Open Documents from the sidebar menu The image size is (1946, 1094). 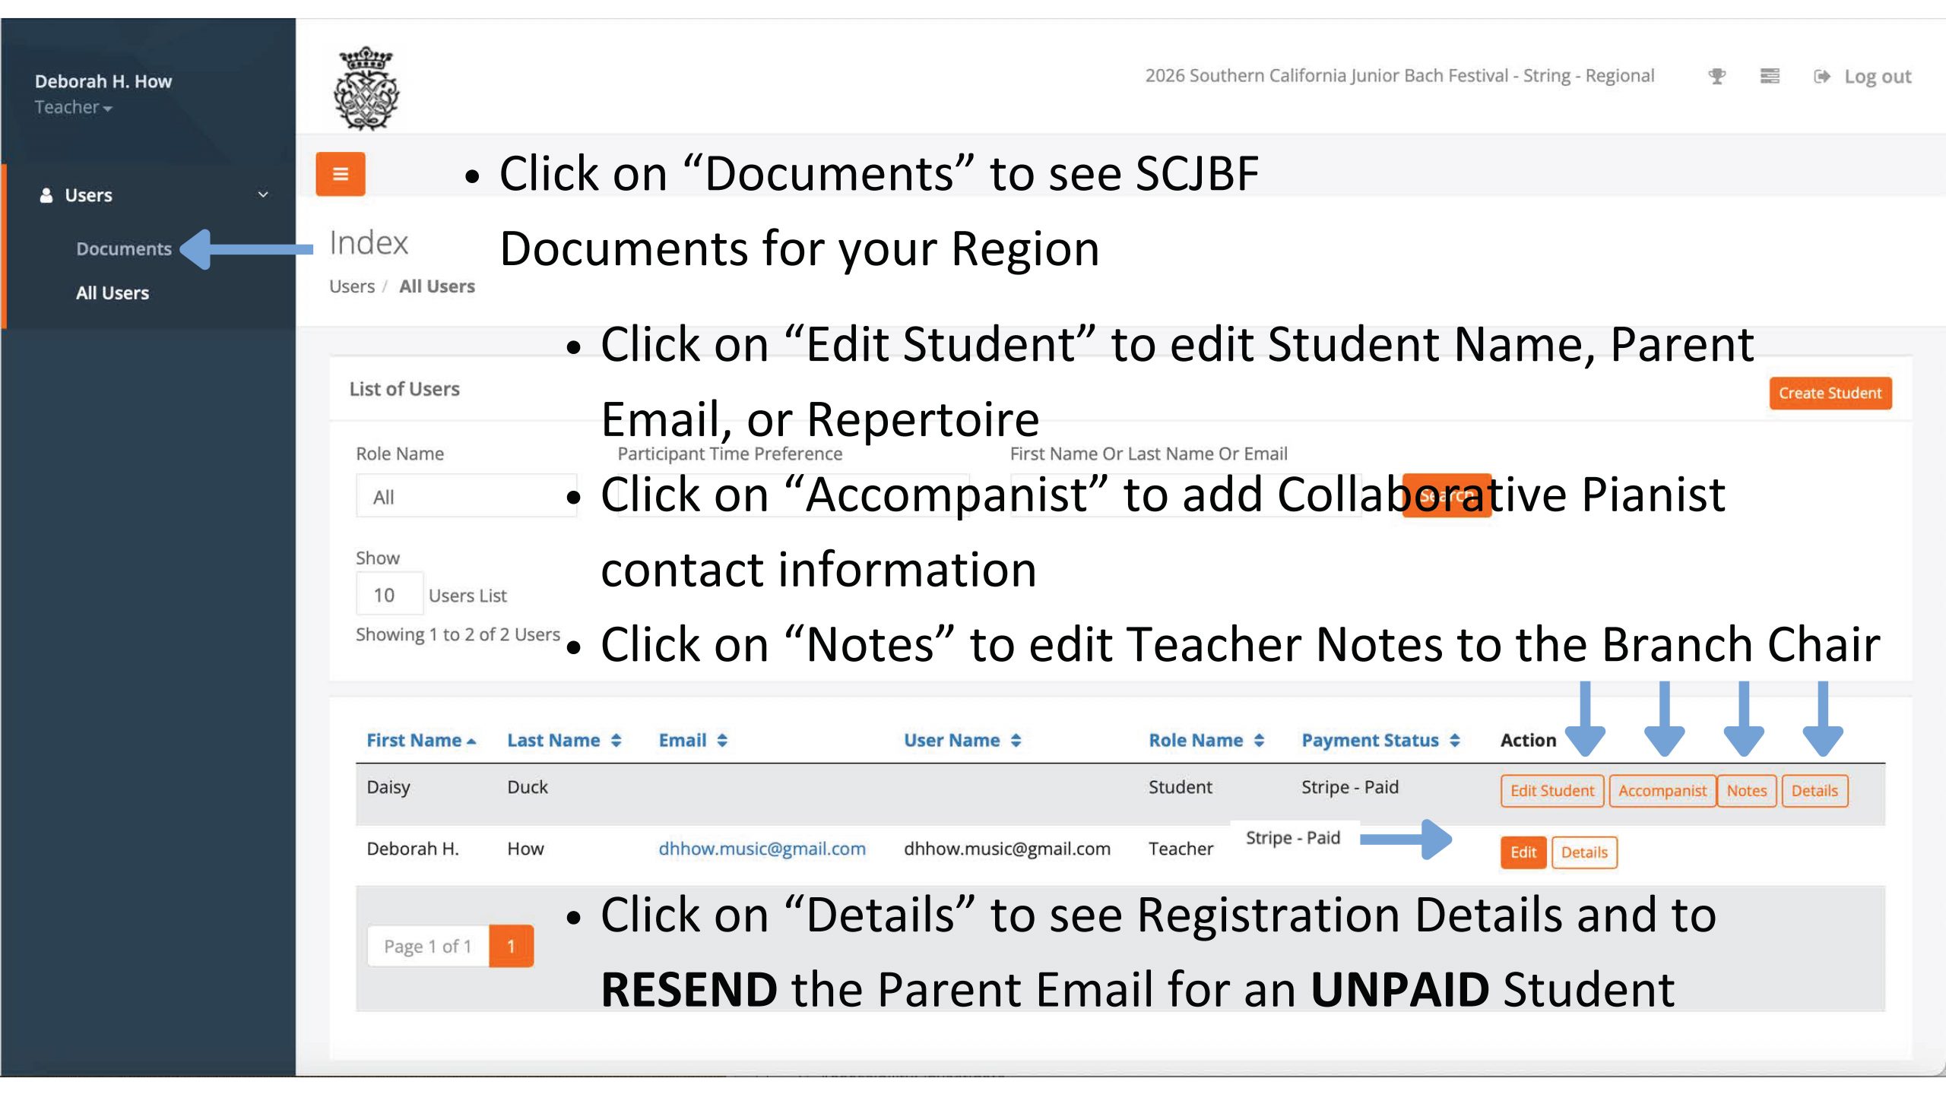(x=123, y=248)
